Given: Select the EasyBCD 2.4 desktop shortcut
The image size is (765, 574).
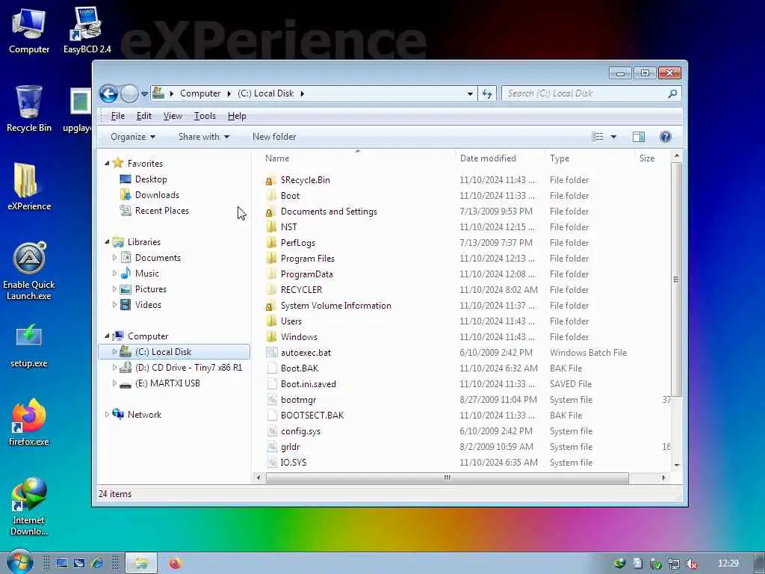Looking at the screenshot, I should coord(87,31).
